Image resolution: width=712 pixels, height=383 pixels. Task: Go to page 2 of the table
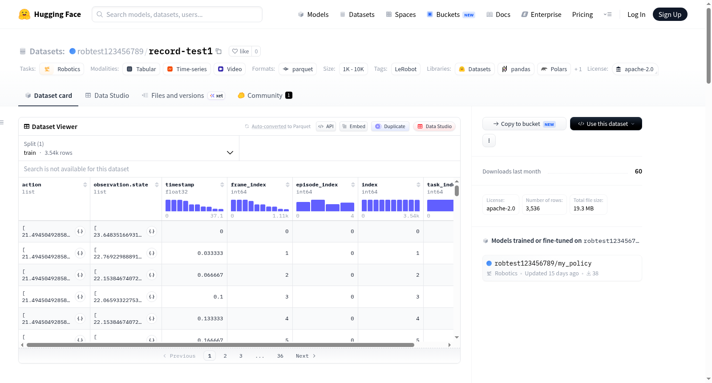[x=225, y=356]
